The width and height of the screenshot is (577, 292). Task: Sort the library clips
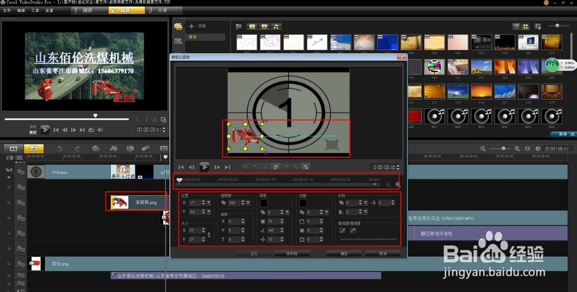[x=538, y=27]
